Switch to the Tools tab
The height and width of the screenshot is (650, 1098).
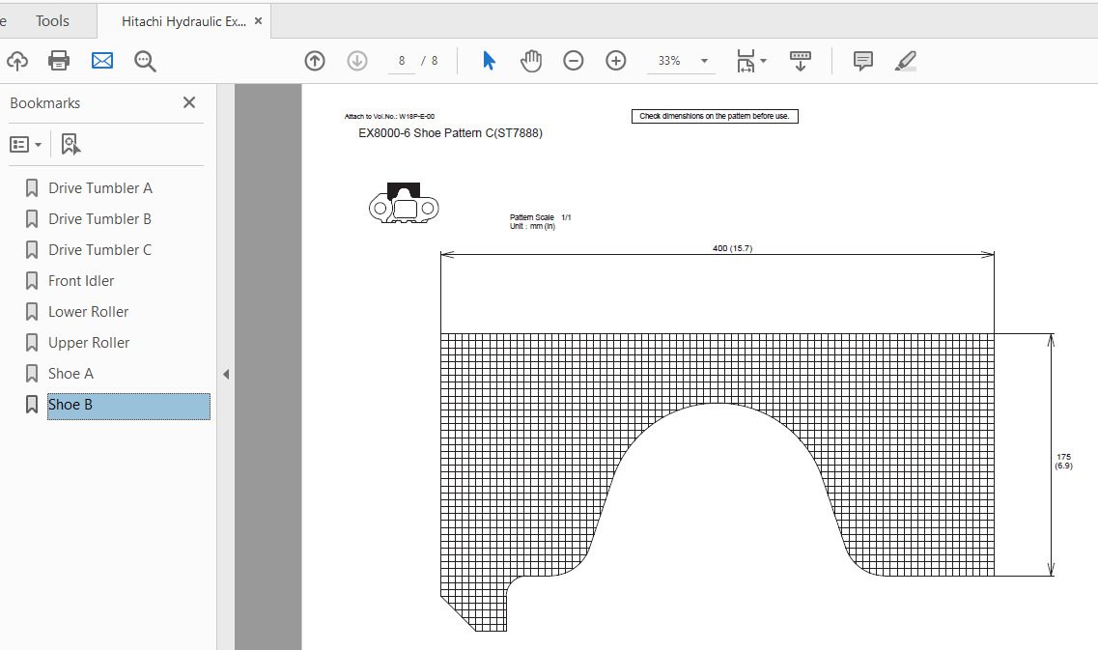click(52, 20)
